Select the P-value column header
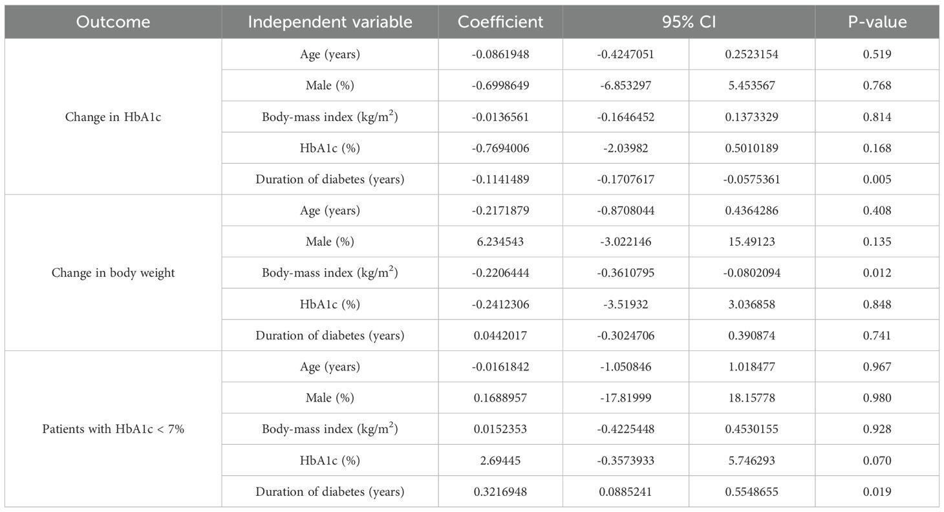944x512 pixels. [877, 22]
